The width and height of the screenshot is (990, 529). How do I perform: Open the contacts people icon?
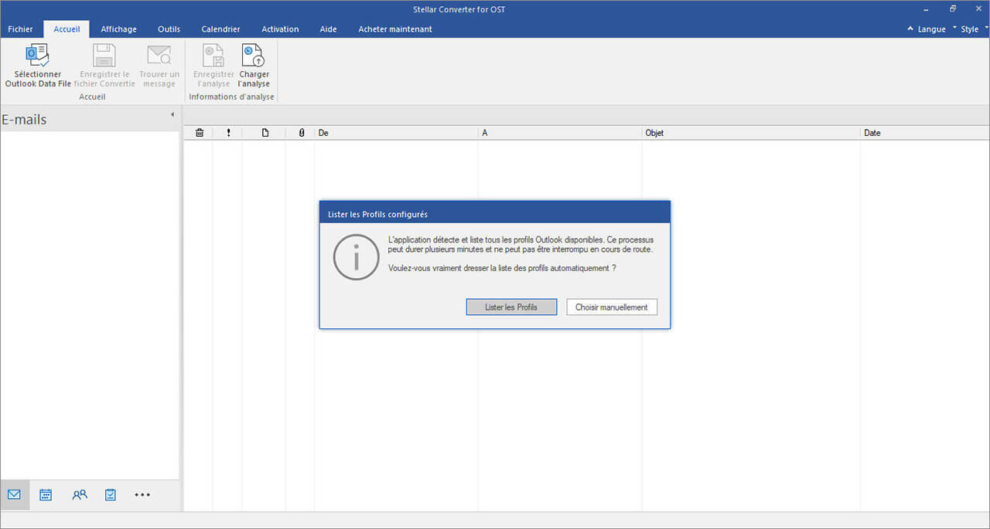click(79, 495)
